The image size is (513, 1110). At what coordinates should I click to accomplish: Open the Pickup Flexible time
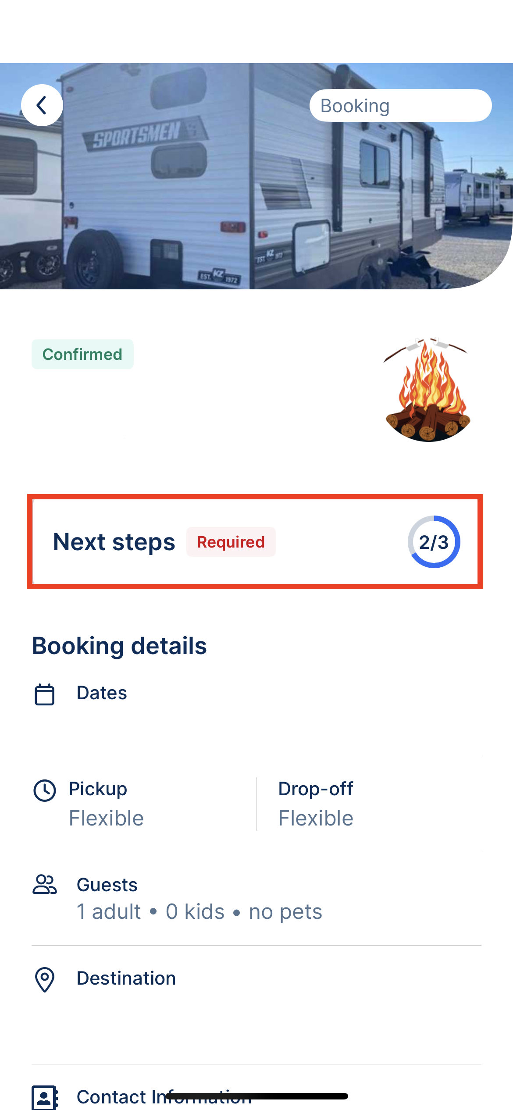pyautogui.click(x=107, y=818)
